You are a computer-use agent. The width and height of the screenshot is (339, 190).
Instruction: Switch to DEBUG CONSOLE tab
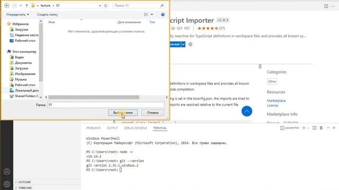(x=136, y=128)
